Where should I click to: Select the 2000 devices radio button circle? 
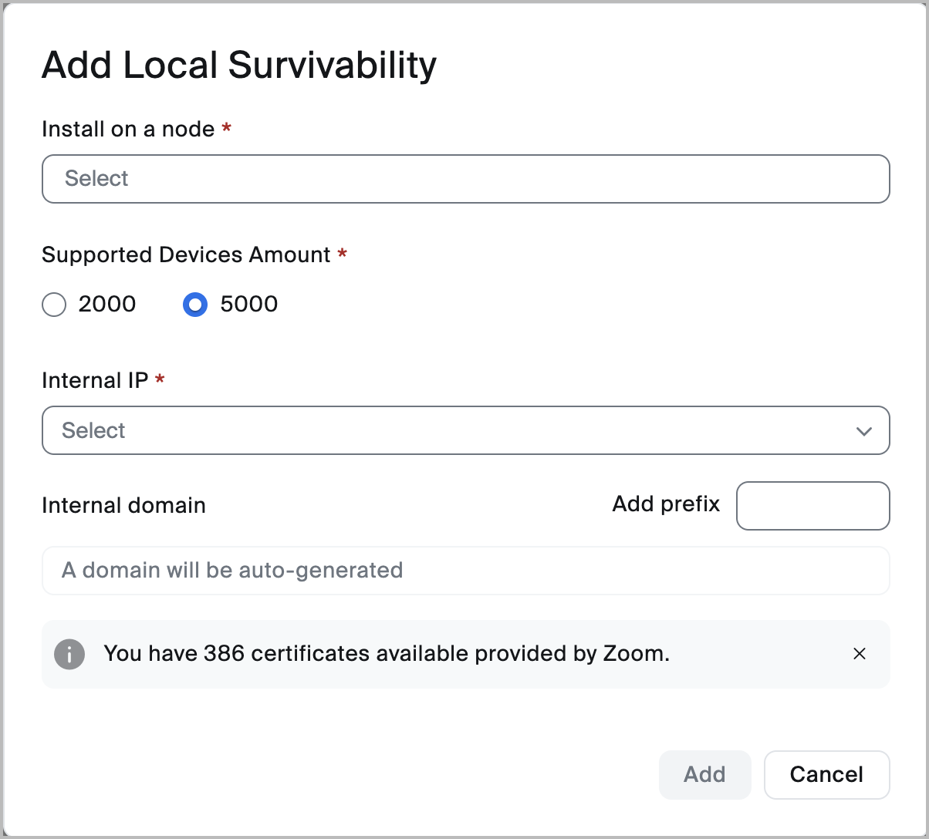tap(54, 305)
